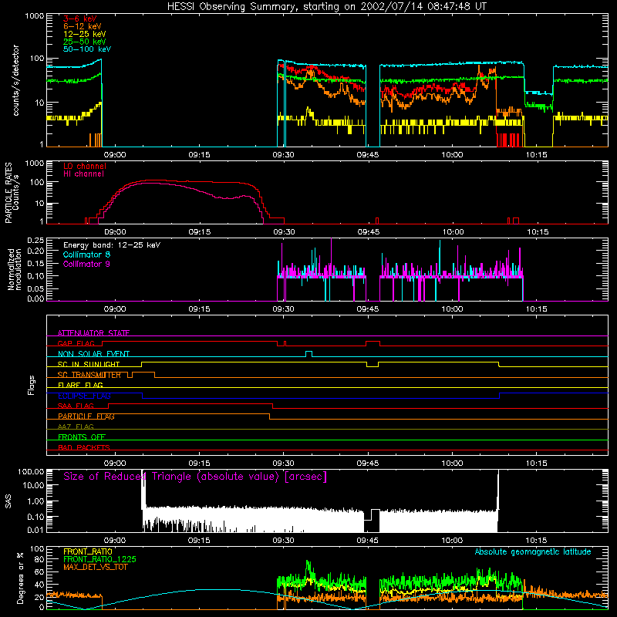
Task: Click the 10:15 tick under the particle rates panel
Action: pos(537,232)
